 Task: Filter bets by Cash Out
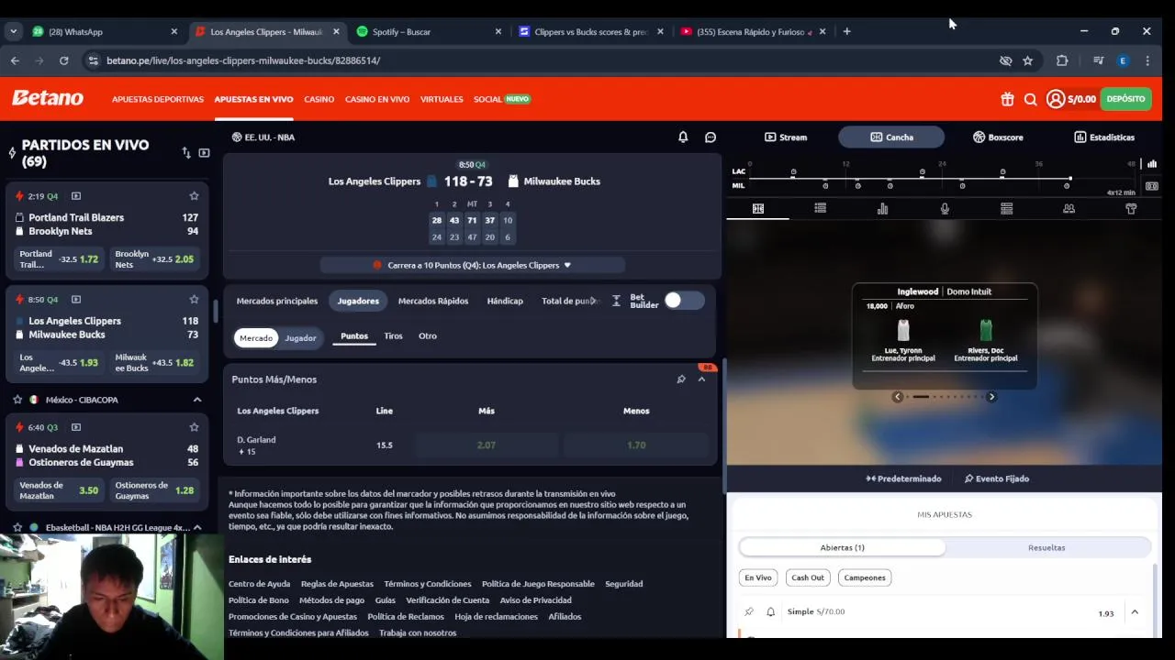click(808, 577)
